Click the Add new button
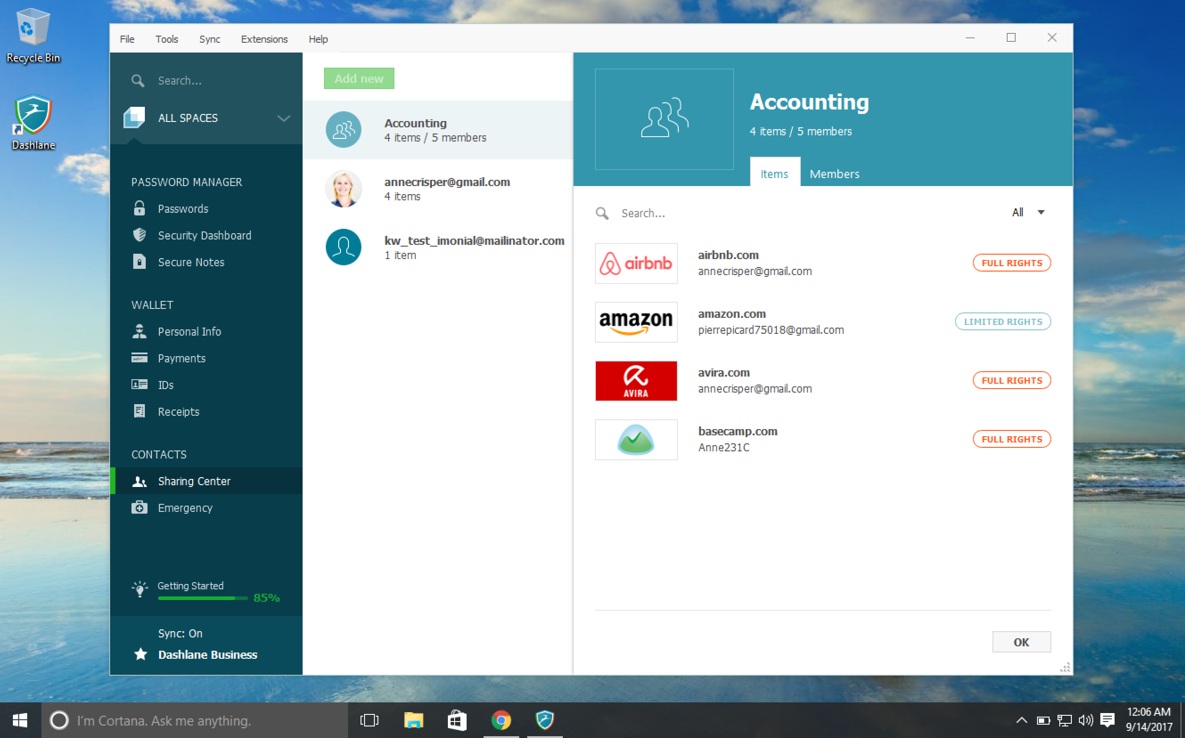Screen dimensions: 1185x738 (x=359, y=79)
